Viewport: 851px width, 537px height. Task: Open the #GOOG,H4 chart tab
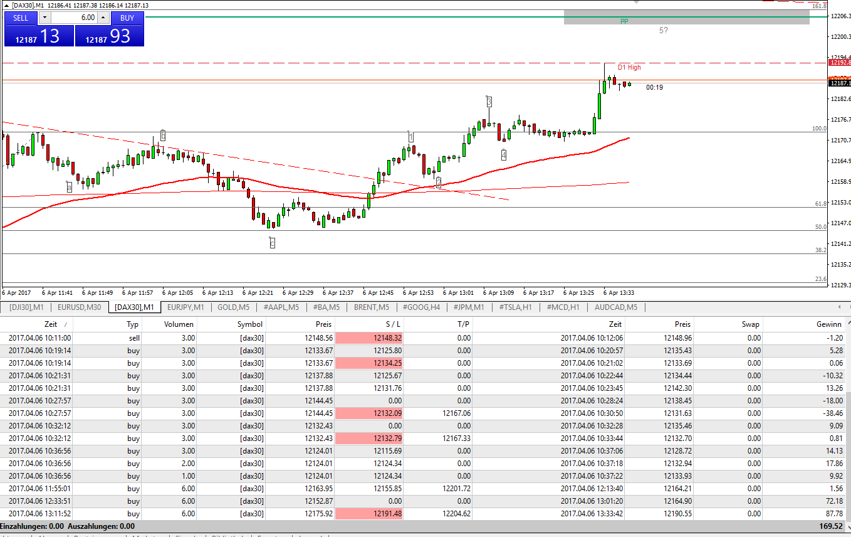tap(421, 307)
